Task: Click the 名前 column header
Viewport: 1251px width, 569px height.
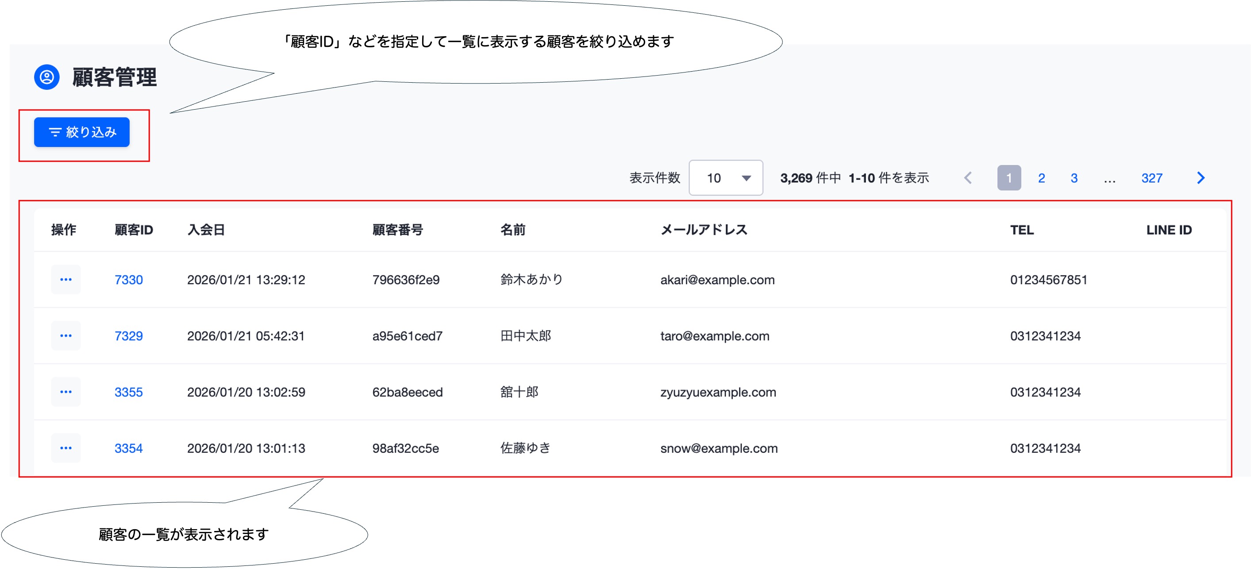Action: tap(513, 230)
